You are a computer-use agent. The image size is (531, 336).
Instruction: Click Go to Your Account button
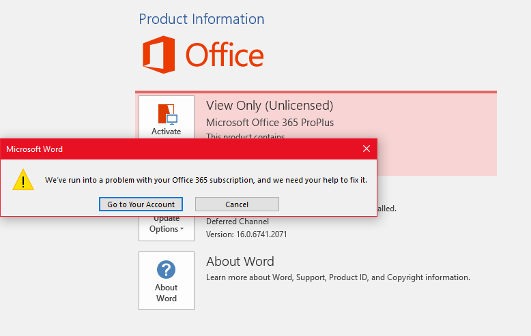[x=141, y=204]
